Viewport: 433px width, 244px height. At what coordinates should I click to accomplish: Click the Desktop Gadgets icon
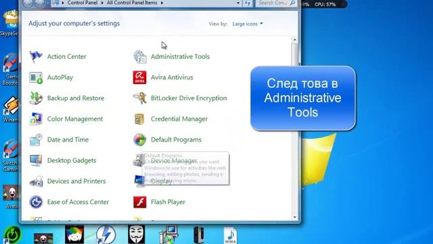(x=36, y=161)
